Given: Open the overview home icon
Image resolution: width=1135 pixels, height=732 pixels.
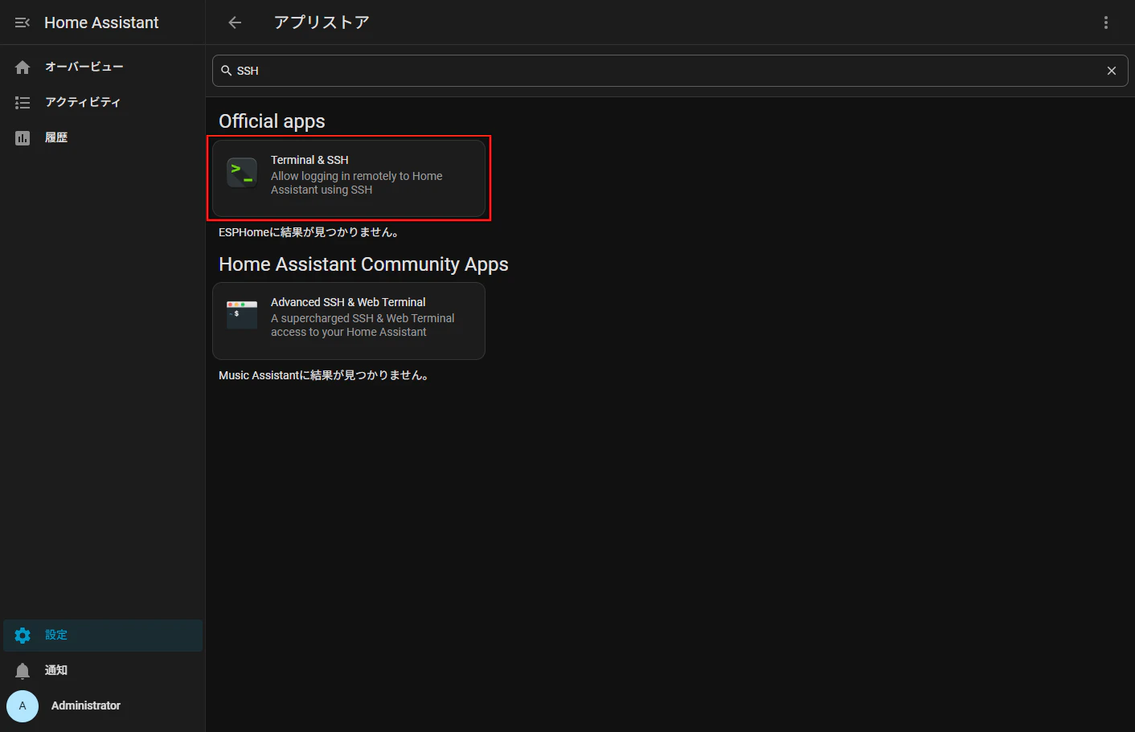Looking at the screenshot, I should [23, 67].
